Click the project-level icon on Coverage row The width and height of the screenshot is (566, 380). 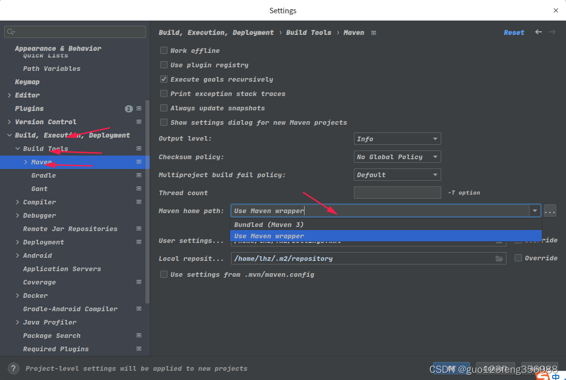139,282
